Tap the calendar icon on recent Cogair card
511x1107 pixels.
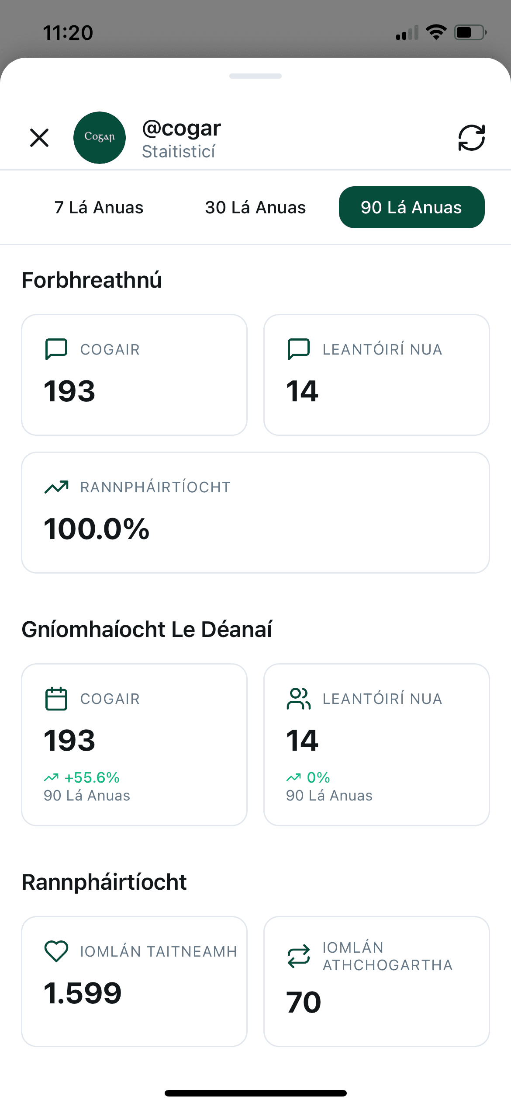pos(56,699)
